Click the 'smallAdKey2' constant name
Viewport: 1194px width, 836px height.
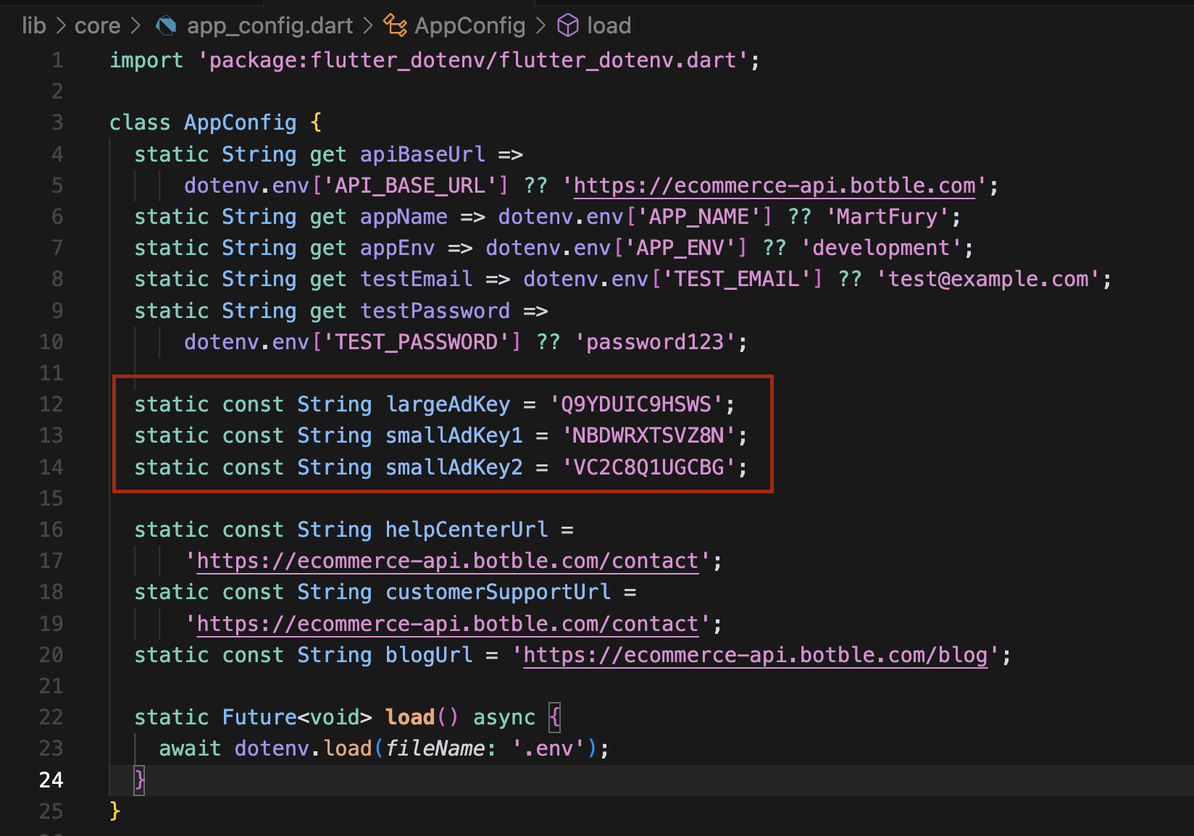point(454,467)
